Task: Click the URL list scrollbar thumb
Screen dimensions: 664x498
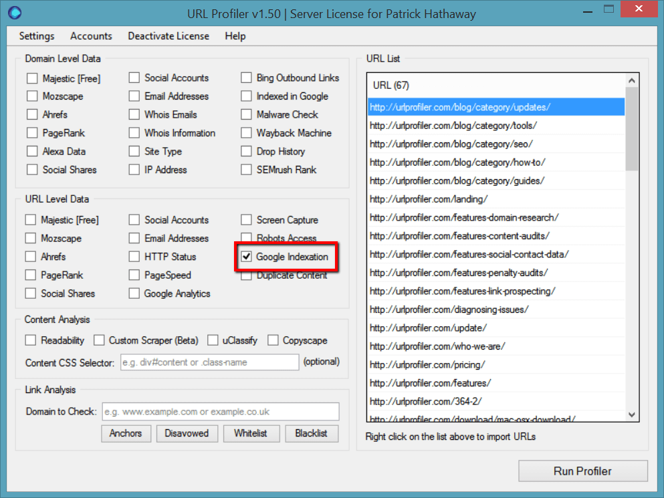Action: tap(632, 129)
